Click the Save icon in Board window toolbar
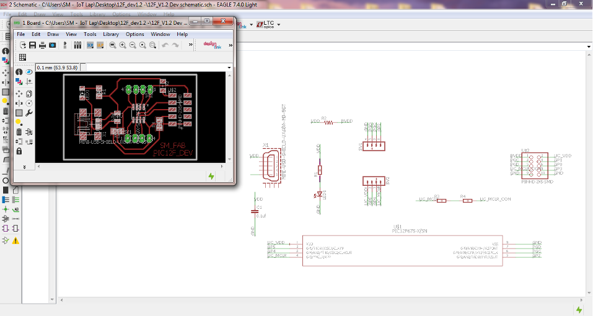Viewport: 593px width, 316px height. (x=32, y=45)
